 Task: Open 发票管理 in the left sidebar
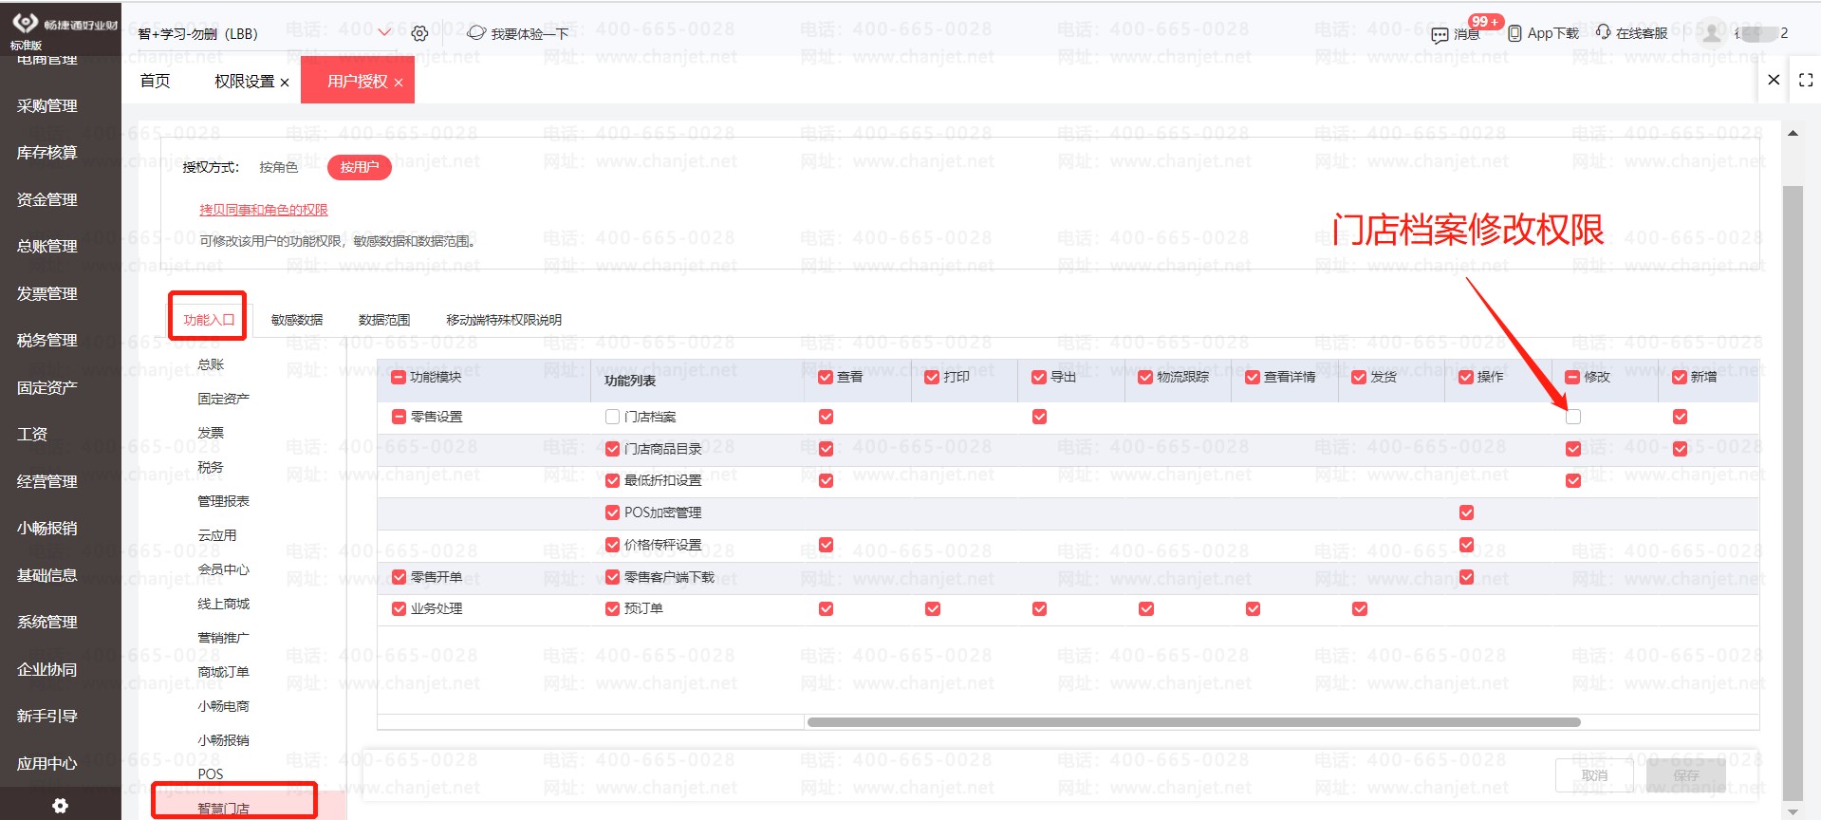pos(47,293)
